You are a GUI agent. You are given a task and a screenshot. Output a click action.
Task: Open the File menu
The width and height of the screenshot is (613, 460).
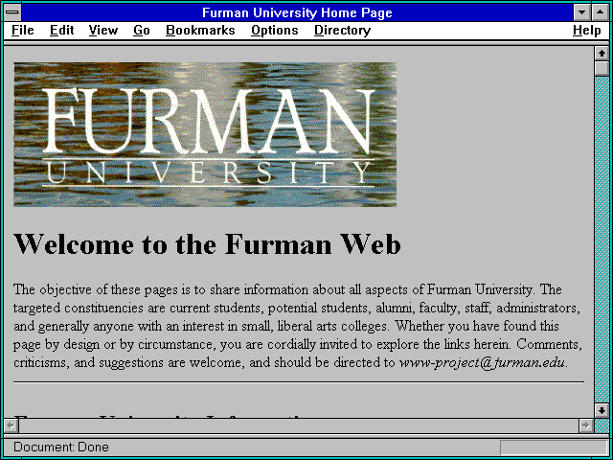[23, 31]
